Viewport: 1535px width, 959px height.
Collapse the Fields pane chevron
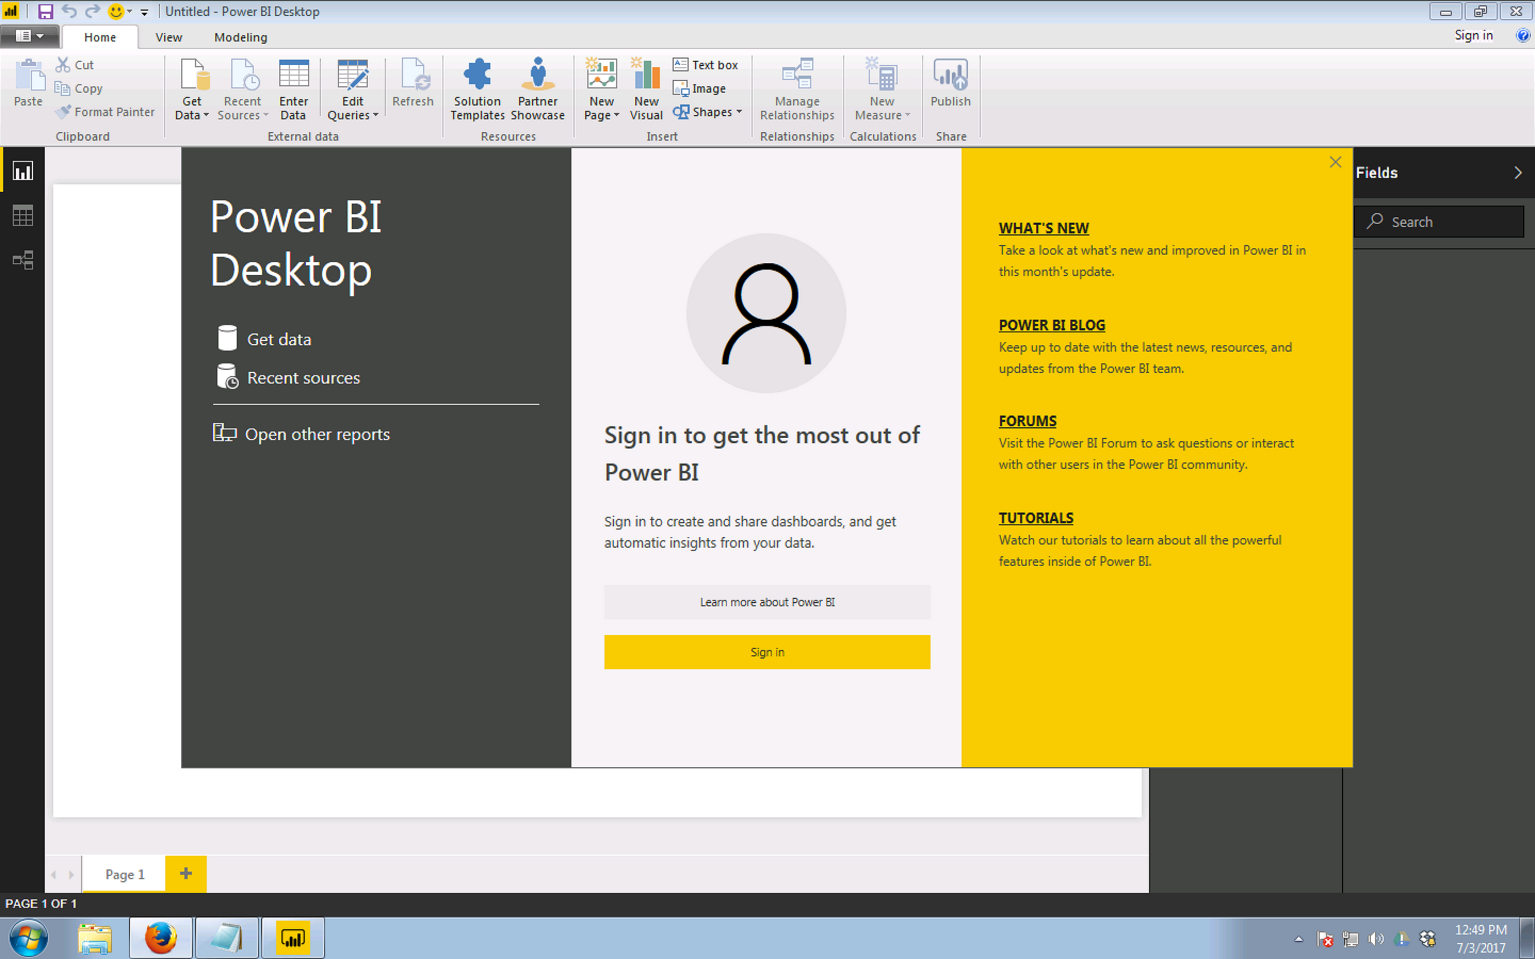[x=1517, y=172]
